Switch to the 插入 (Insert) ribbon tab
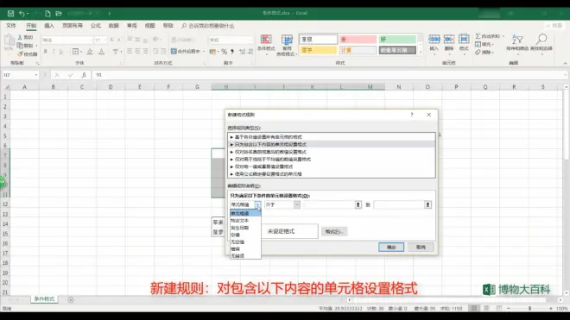 [x=49, y=26]
